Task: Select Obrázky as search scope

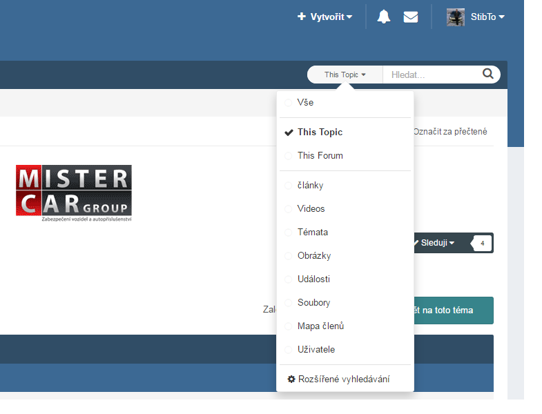Action: (345, 256)
